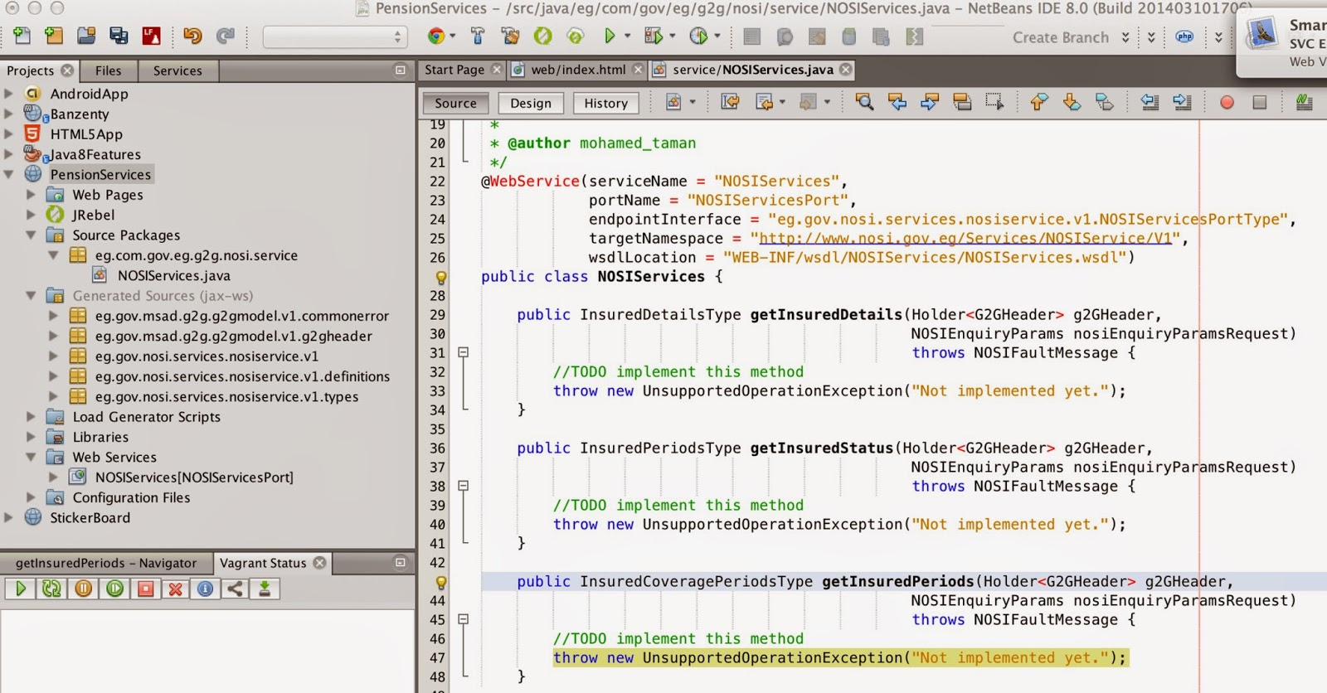The image size is (1327, 693).
Task: Switch editor to Design view
Action: [x=531, y=103]
